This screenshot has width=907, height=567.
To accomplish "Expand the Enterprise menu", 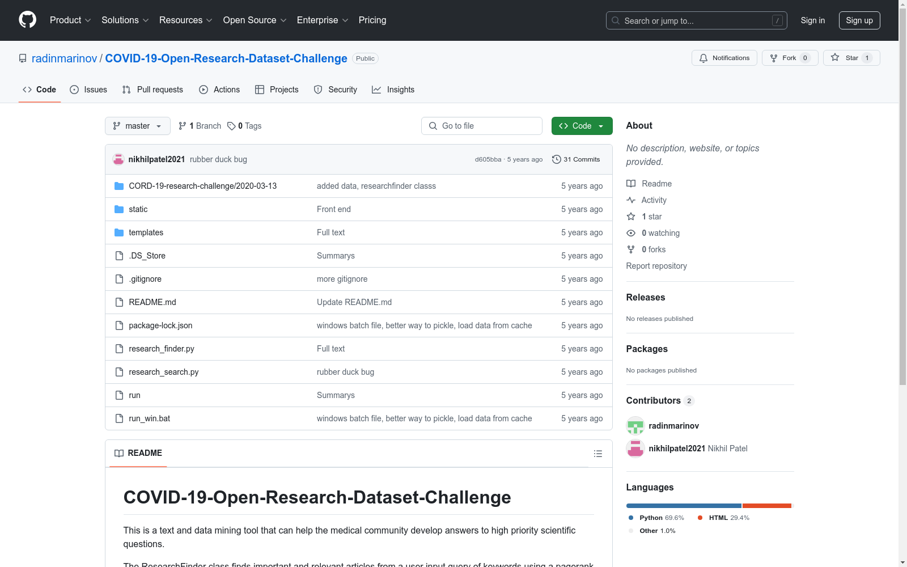I will pyautogui.click(x=323, y=20).
